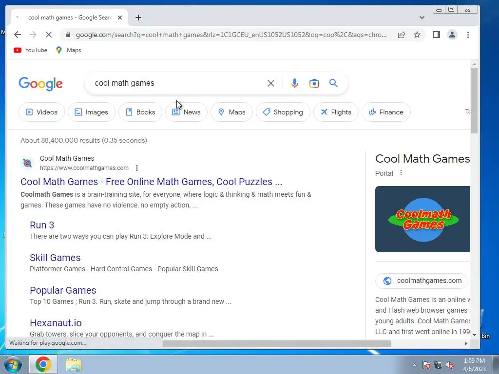Filter results by Finance
This screenshot has width=499, height=374.
pyautogui.click(x=386, y=112)
